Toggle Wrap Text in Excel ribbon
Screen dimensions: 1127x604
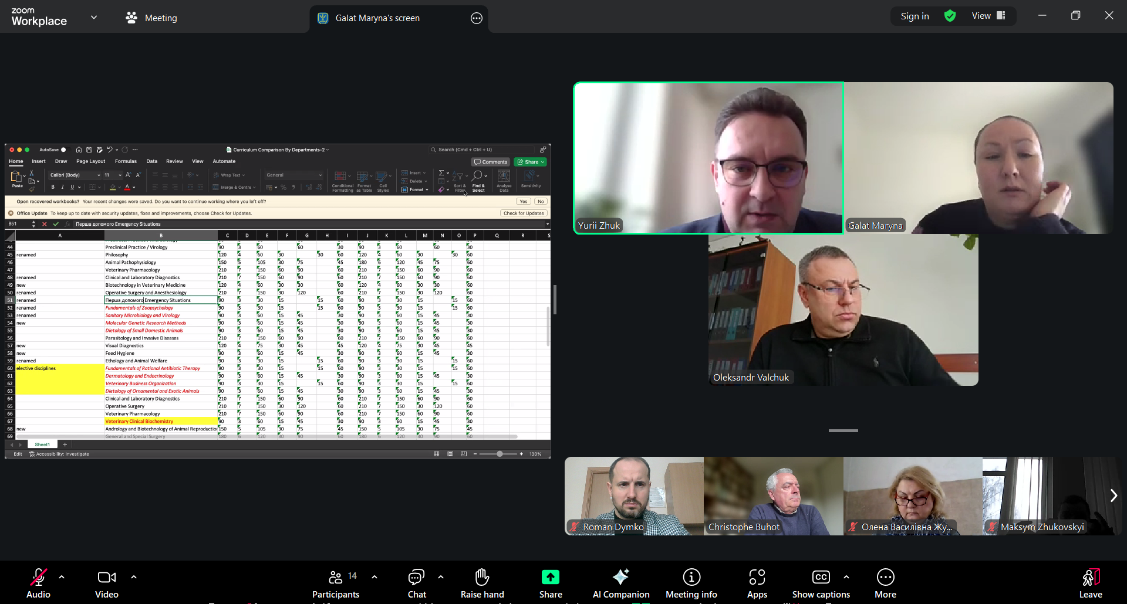pos(230,175)
